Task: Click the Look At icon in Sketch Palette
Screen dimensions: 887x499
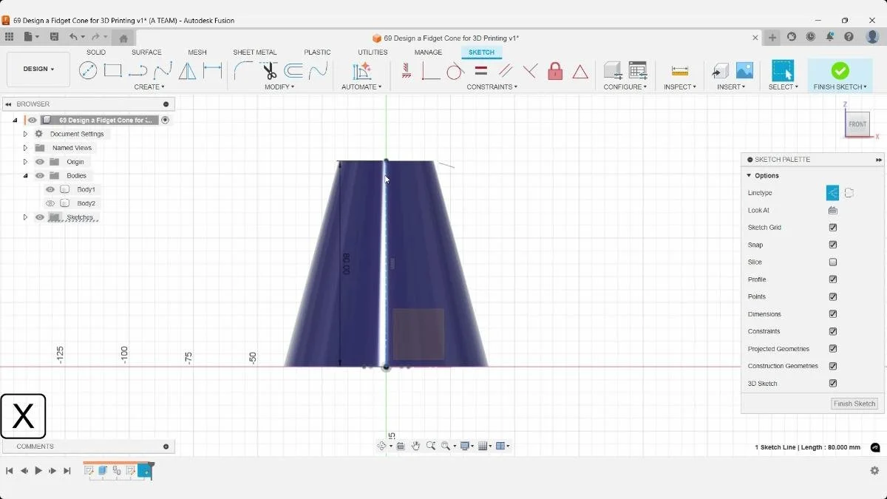Action: 833,210
